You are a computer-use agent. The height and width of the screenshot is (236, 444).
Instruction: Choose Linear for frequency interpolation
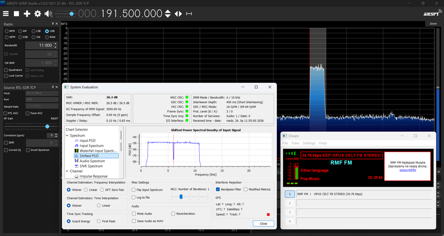(x=86, y=190)
